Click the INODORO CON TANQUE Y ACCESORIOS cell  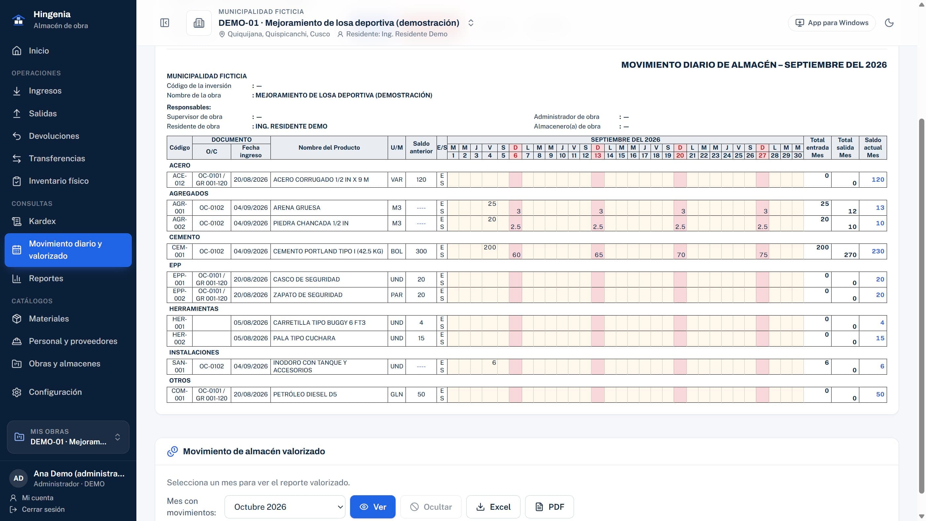click(329, 366)
